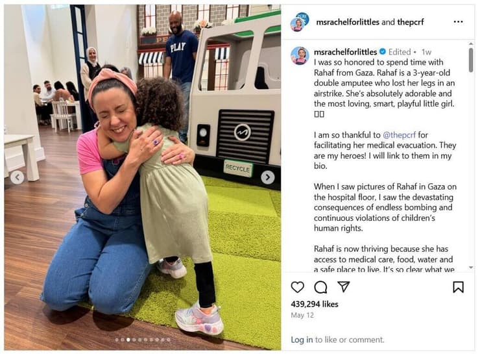
Task: Click the verified badge next to msrachelforlittles
Action: point(382,52)
